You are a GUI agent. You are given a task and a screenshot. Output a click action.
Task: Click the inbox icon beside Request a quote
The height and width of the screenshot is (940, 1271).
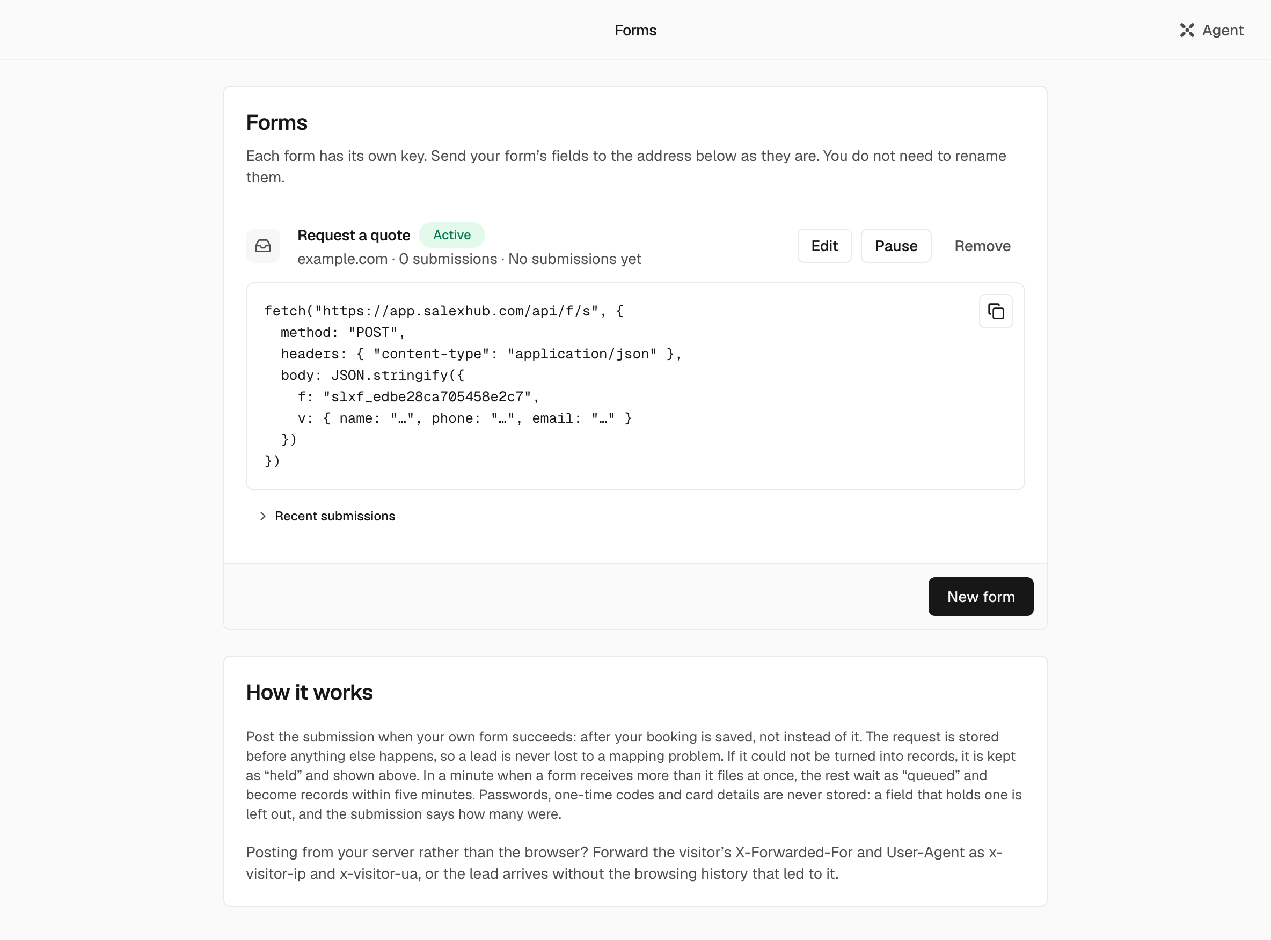(263, 246)
